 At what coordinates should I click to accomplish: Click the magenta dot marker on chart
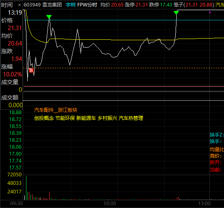(210, 13)
